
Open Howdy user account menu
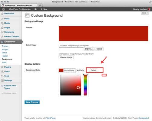(141, 9)
